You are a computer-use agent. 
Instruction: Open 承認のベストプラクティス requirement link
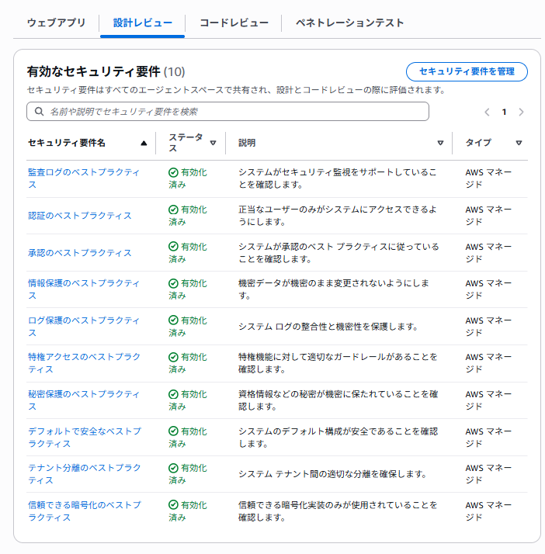coord(80,253)
